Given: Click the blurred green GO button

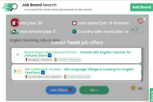Looking at the screenshot, I should click(x=94, y=90).
